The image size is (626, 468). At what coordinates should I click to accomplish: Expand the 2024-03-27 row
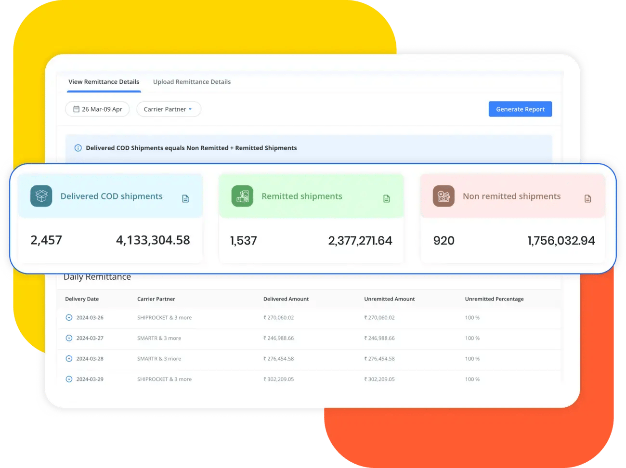point(69,338)
